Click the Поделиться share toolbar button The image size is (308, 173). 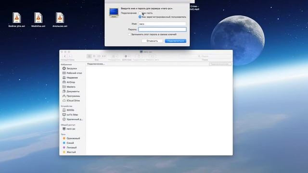pyautogui.click(x=139, y=56)
